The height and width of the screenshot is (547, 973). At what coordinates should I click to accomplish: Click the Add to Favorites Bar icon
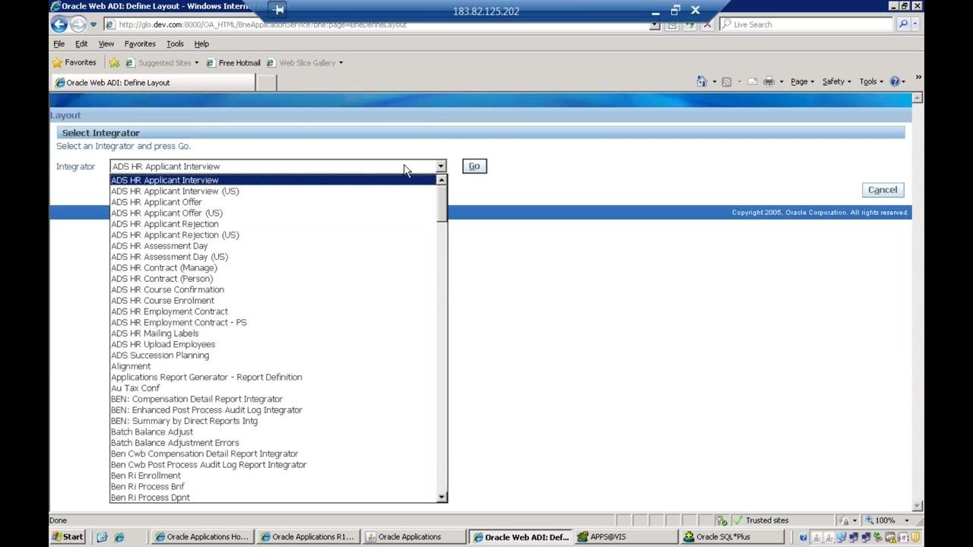(x=114, y=62)
